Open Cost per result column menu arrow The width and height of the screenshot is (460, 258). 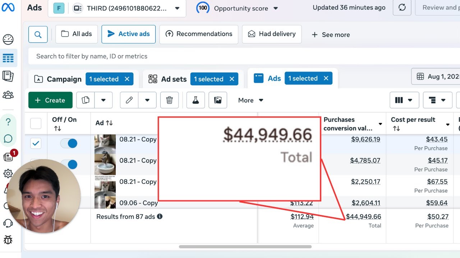(x=448, y=124)
